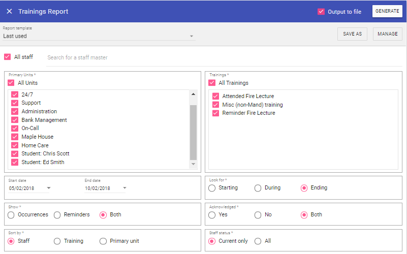
Task: Uncheck Attended Fire Lecture training
Action: click(x=215, y=96)
